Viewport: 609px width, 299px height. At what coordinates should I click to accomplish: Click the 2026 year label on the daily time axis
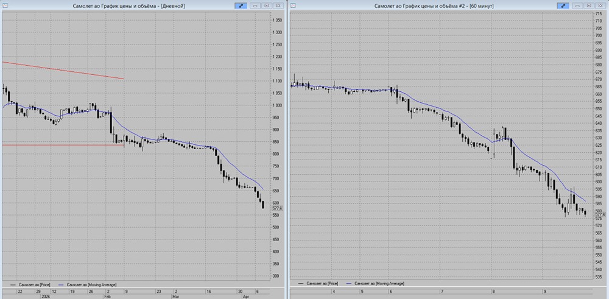click(x=46, y=296)
